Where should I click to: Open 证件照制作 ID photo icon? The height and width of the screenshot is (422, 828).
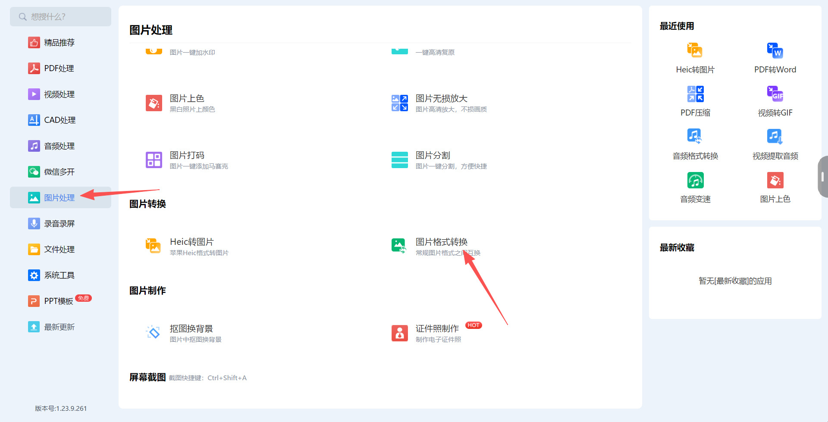coord(400,333)
